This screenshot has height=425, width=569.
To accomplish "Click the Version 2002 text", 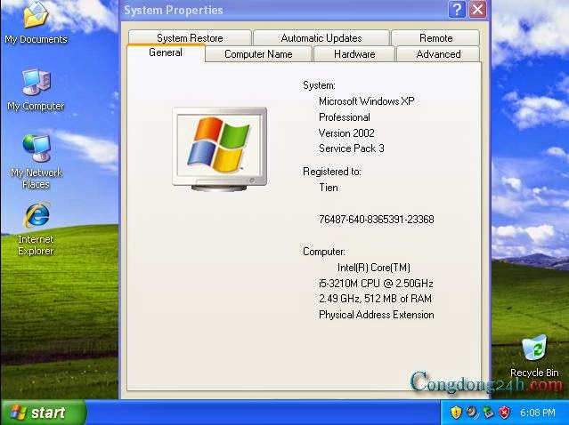I will click(346, 133).
